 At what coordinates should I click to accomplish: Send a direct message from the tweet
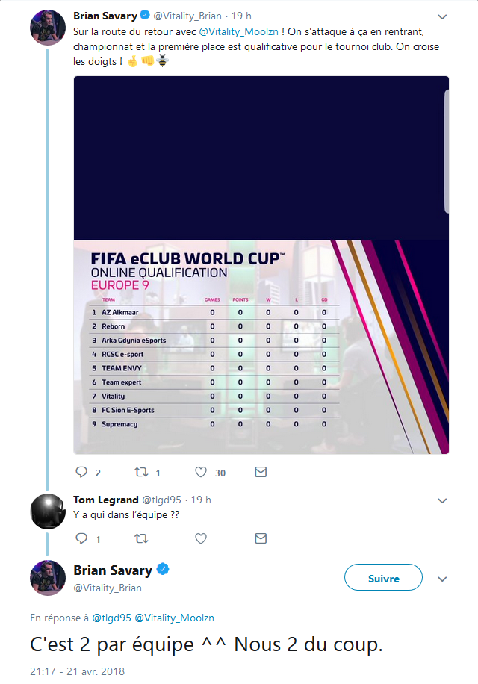point(261,472)
